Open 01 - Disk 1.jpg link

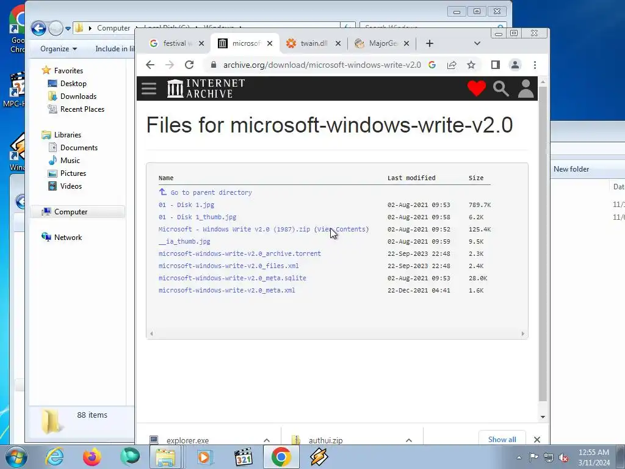(x=186, y=205)
